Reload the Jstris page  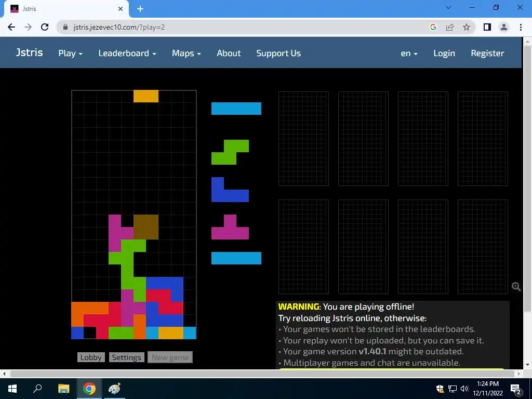point(45,27)
